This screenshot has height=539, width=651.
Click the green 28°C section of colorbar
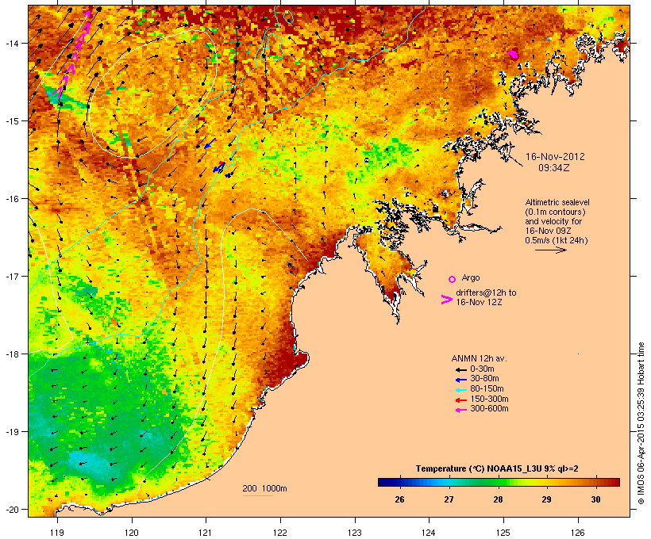(499, 482)
